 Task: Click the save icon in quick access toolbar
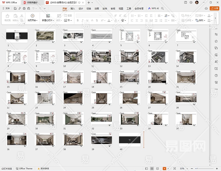pyautogui.click(x=15, y=9)
